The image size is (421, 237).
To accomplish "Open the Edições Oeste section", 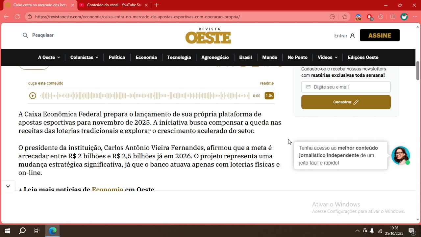I will (363, 57).
